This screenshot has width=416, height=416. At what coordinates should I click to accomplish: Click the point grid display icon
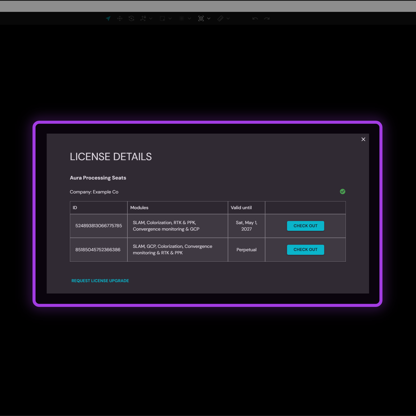tap(182, 19)
